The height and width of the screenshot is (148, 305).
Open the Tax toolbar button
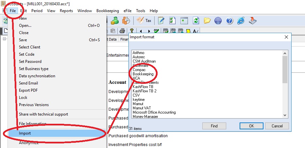point(144,20)
